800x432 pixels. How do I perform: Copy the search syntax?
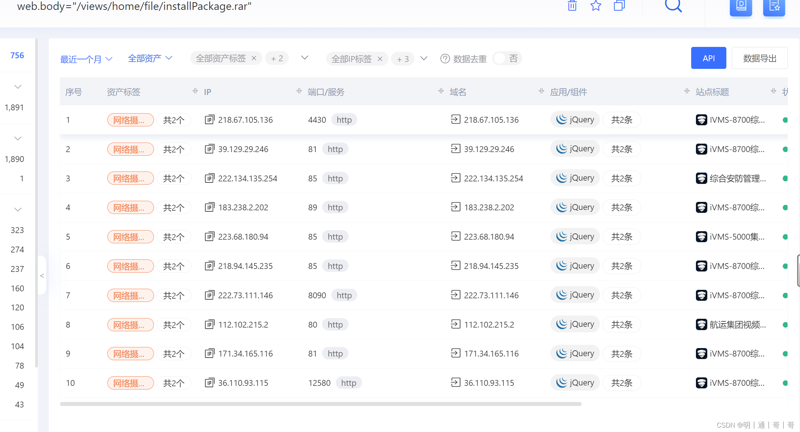click(619, 6)
